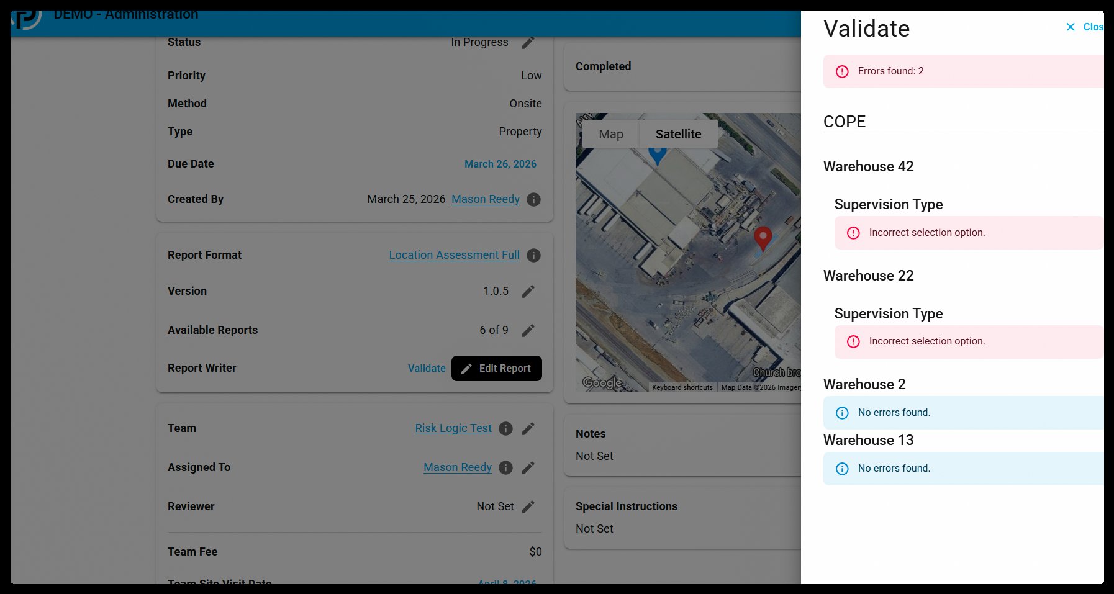Edit the Status field pencil icon
This screenshot has width=1114, height=594.
click(x=528, y=42)
